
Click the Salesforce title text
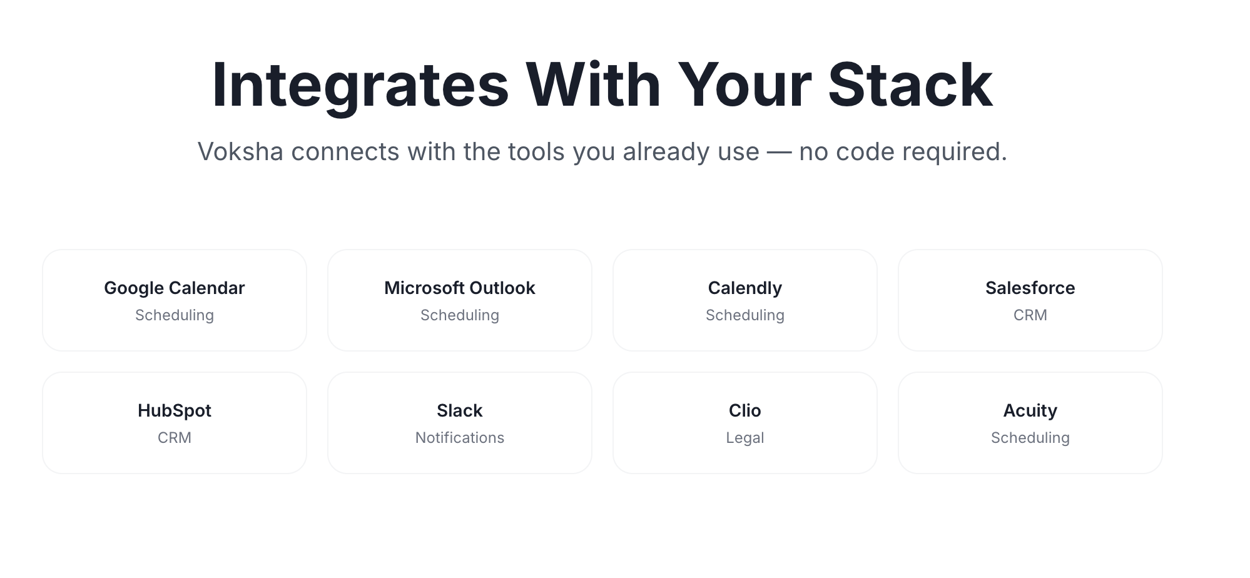1030,288
